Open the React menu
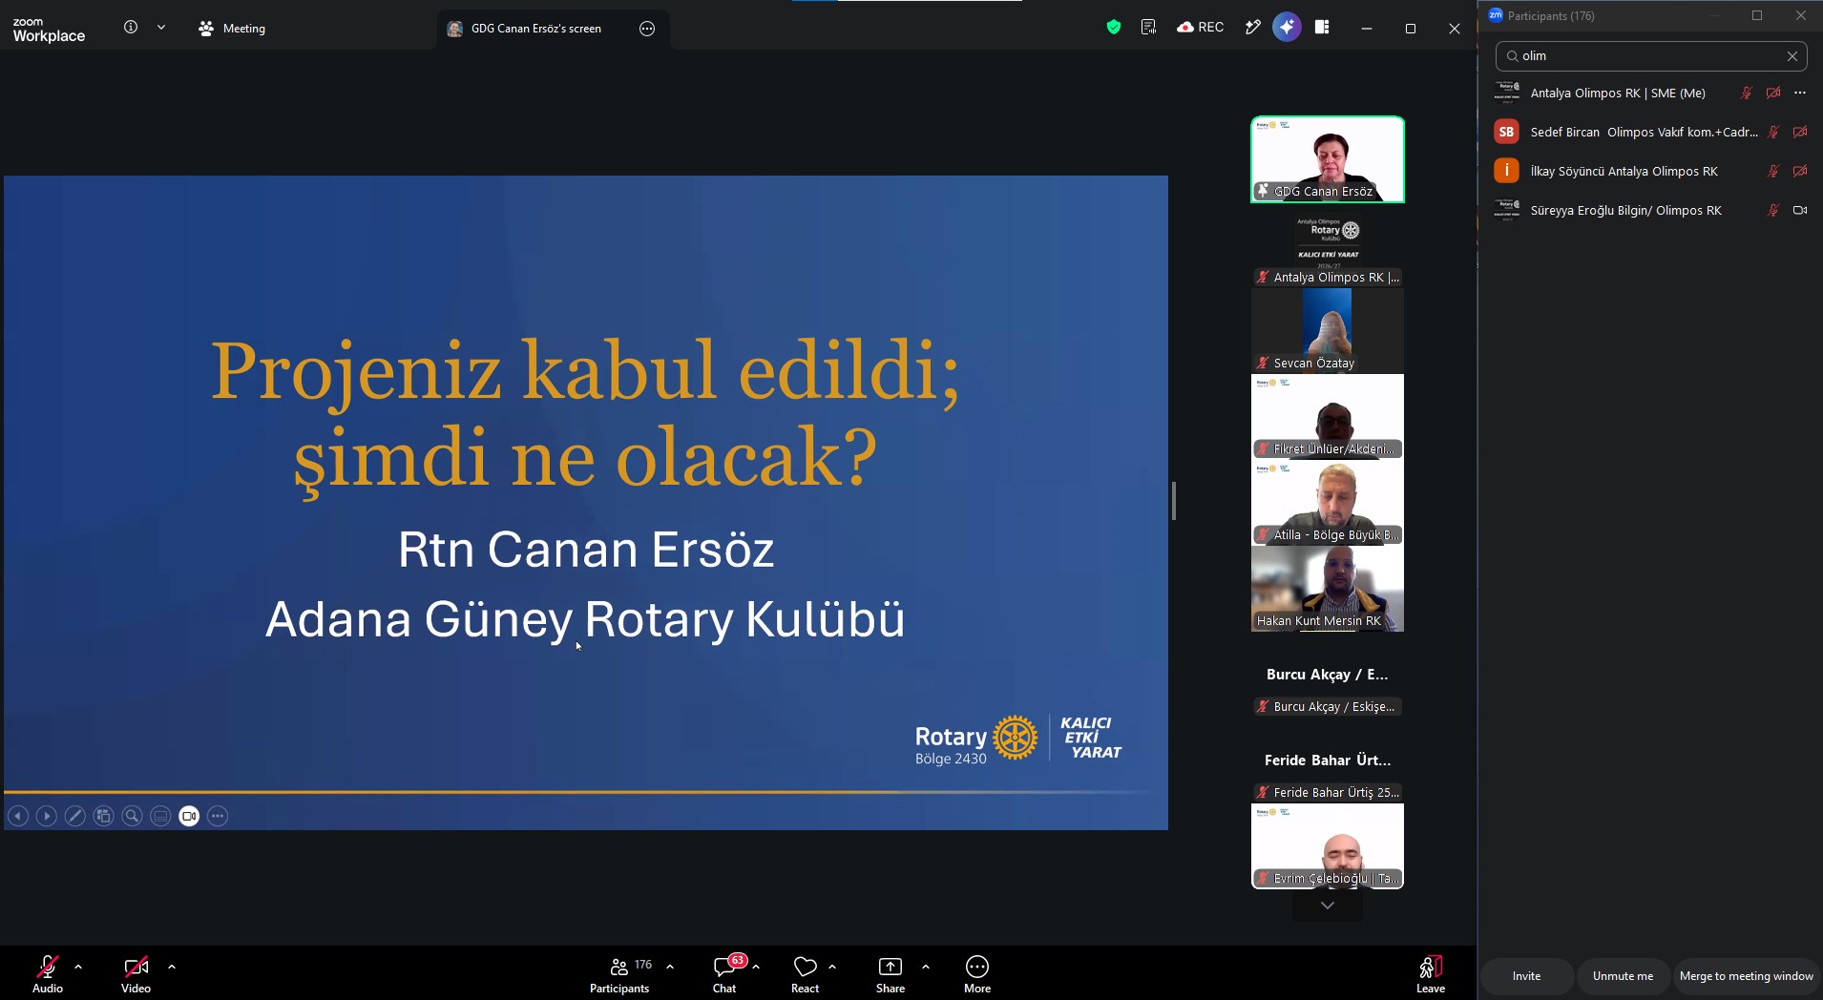The width and height of the screenshot is (1823, 1000). (x=806, y=974)
